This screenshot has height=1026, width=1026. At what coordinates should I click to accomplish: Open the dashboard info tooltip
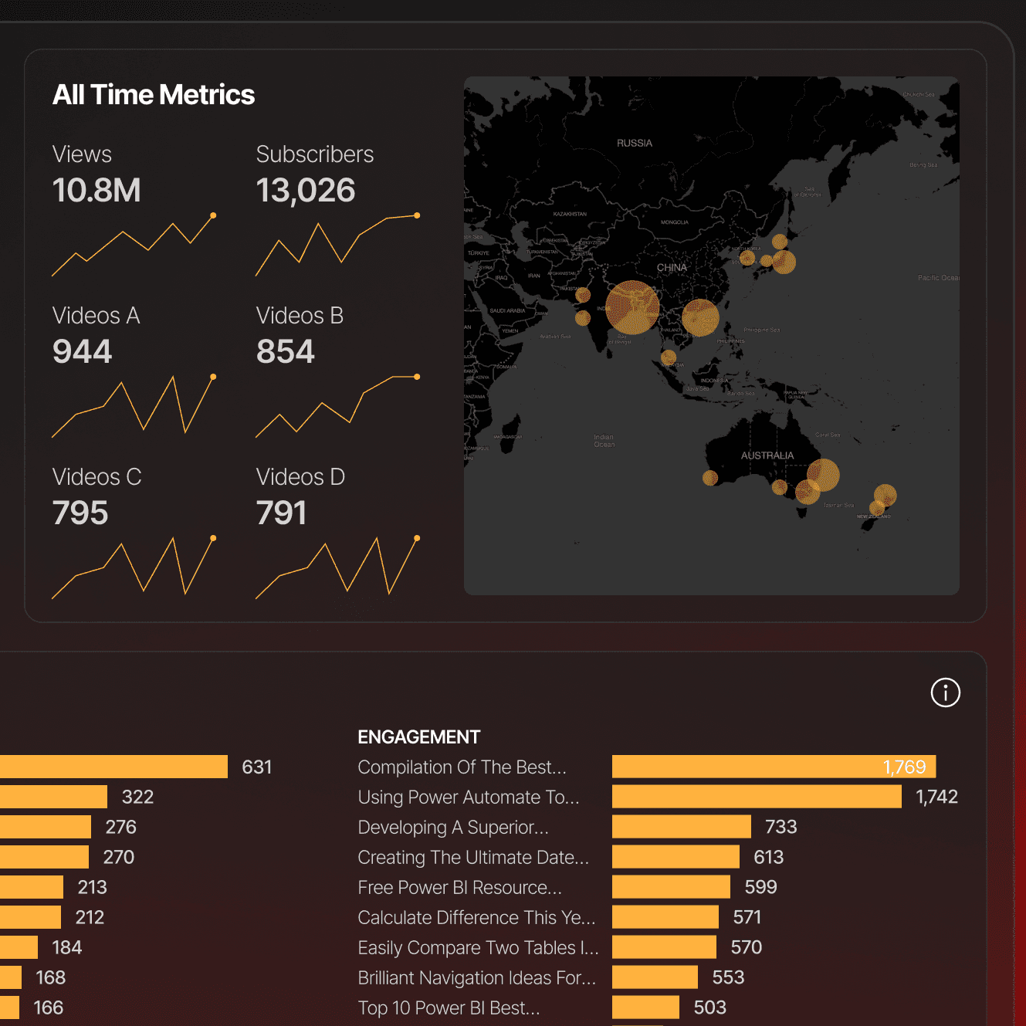pos(945,692)
